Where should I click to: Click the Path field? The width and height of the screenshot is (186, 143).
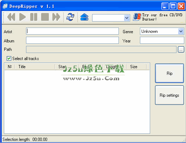point(101,49)
